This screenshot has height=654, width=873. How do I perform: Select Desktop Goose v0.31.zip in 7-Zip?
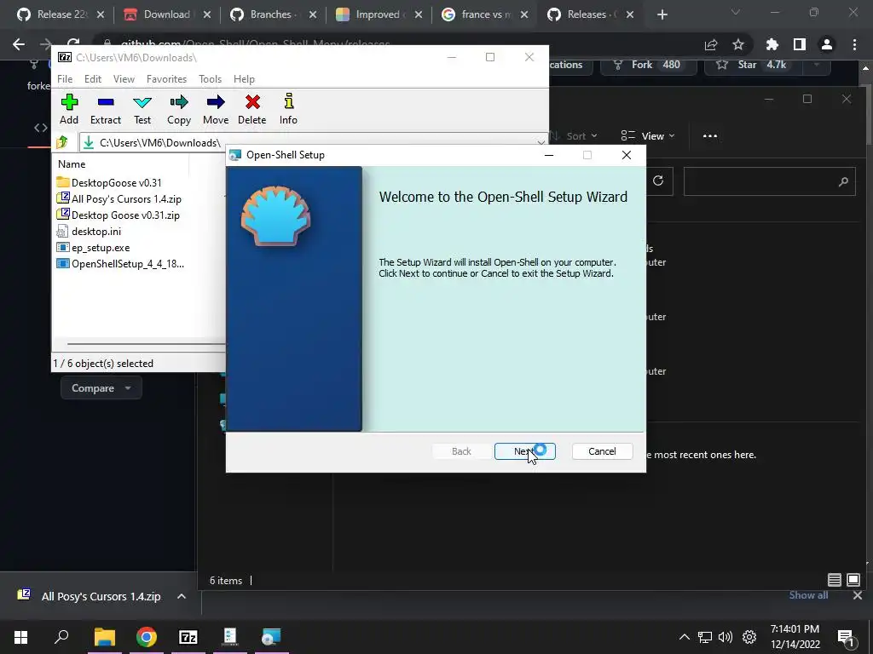point(118,215)
